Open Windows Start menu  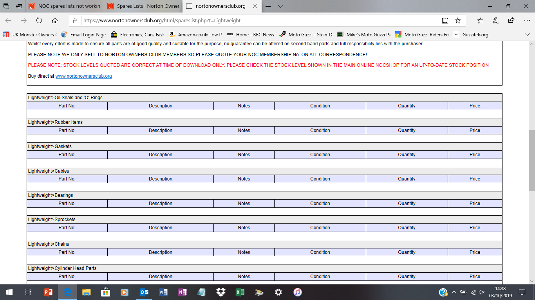tap(9, 292)
